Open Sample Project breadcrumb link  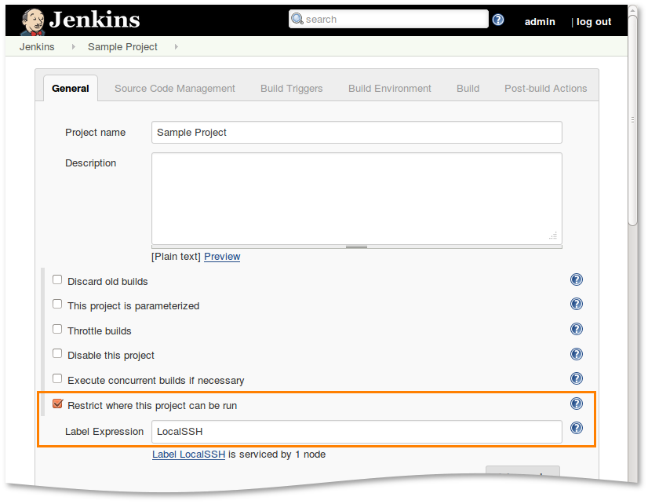pyautogui.click(x=122, y=47)
